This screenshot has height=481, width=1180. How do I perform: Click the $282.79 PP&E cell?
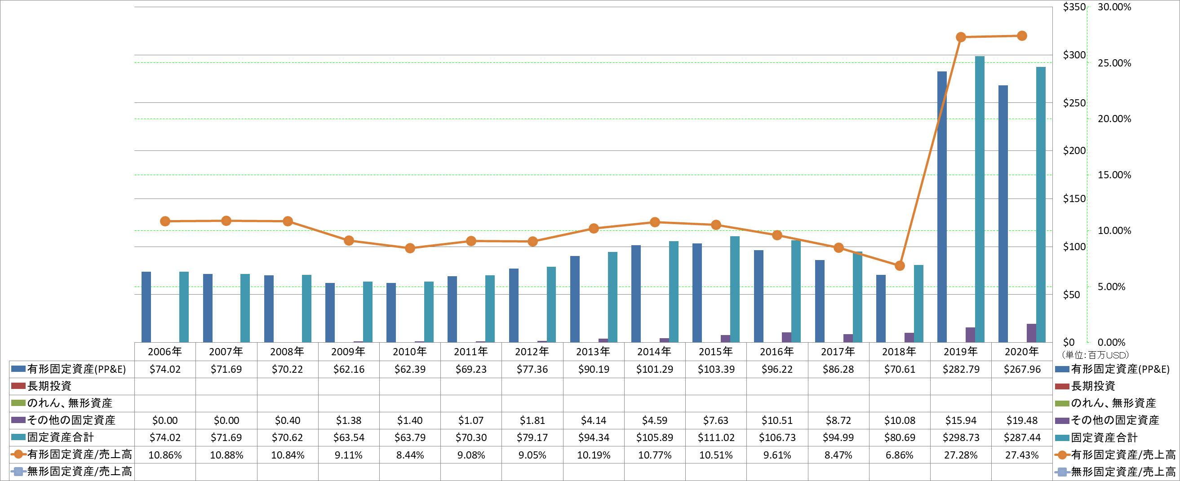(x=961, y=369)
